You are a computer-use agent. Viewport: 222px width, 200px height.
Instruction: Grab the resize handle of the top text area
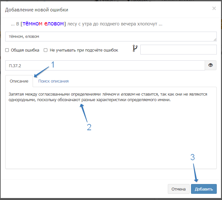tap(215, 39)
